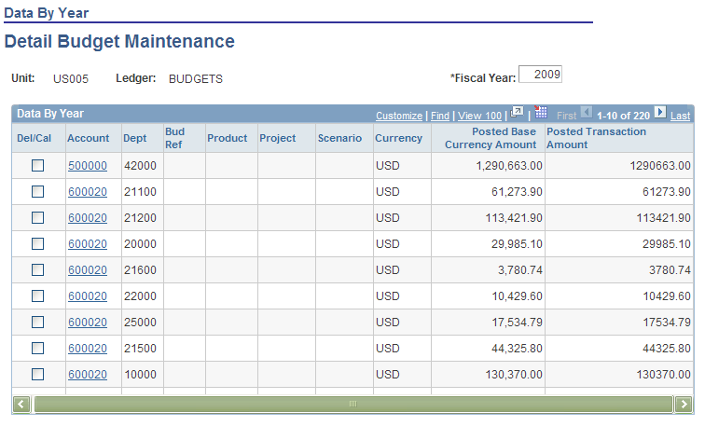
Task: Click the Posted Transaction Amount column header
Action: 596,138
